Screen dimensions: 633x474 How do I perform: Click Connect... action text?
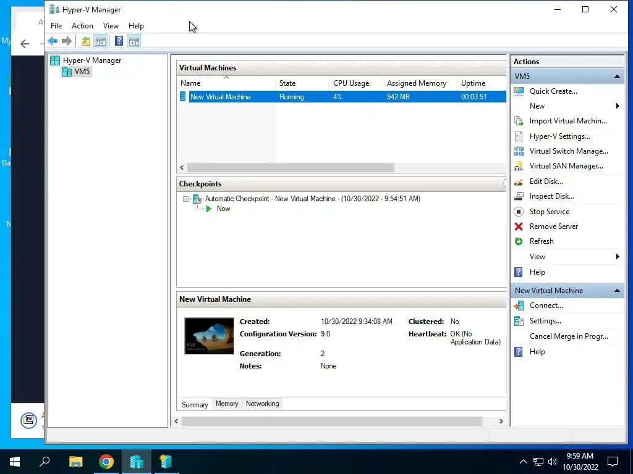click(546, 306)
